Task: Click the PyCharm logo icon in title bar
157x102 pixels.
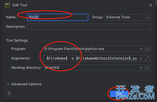Action: click(7, 5)
